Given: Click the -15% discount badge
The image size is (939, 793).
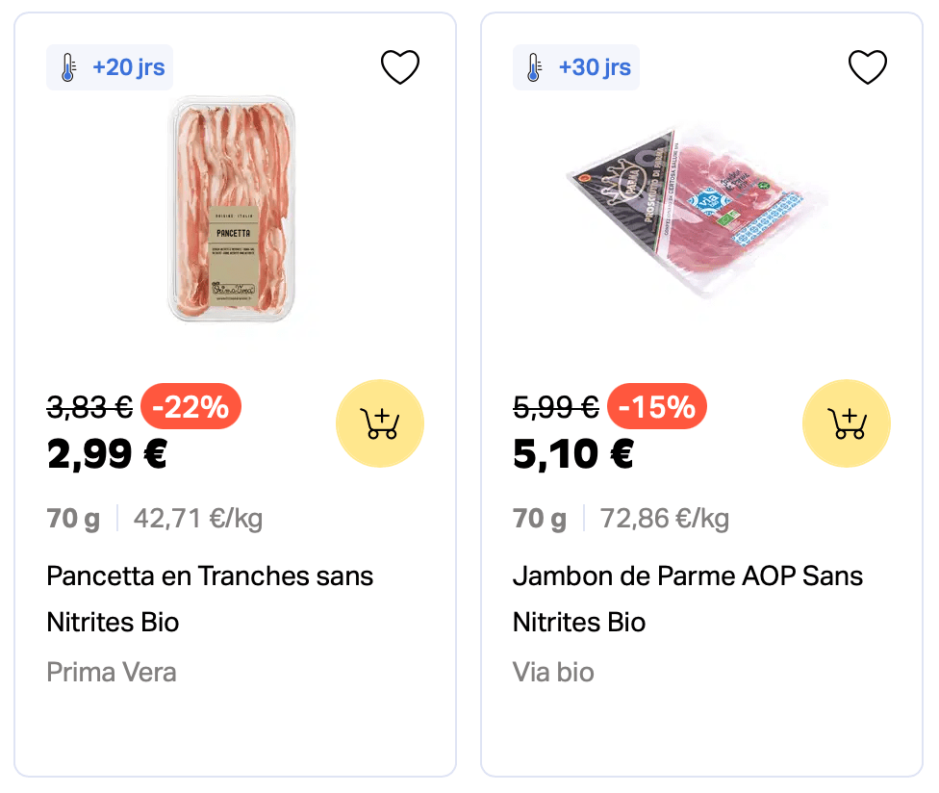Looking at the screenshot, I should click(x=657, y=407).
